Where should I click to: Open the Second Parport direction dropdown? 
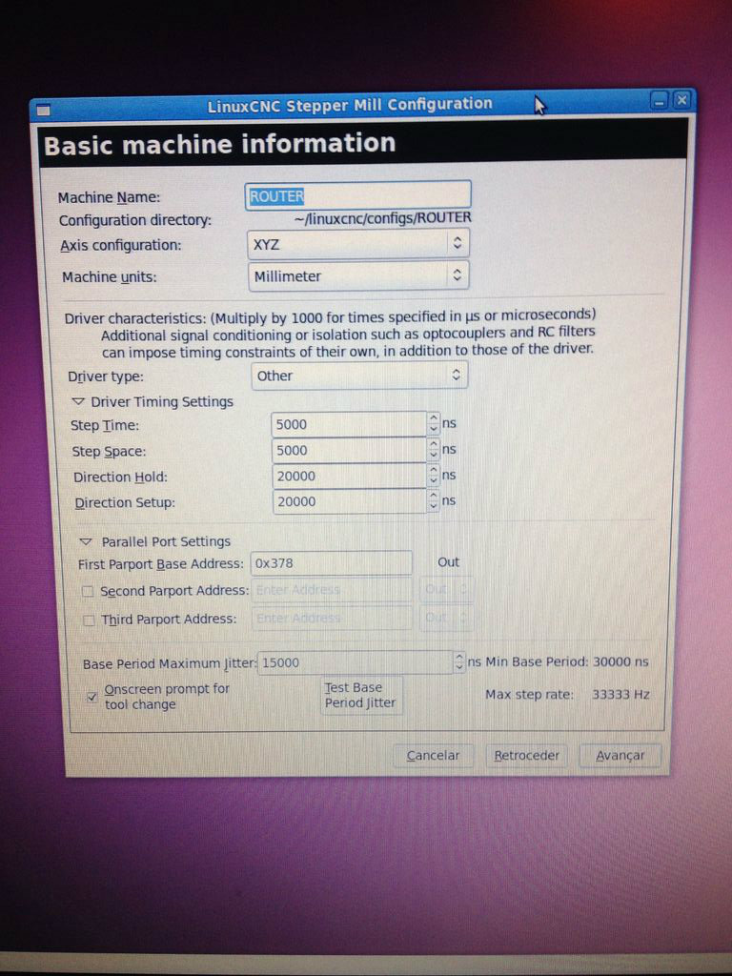click(446, 589)
